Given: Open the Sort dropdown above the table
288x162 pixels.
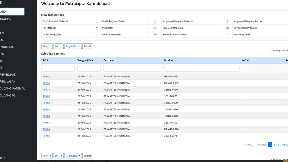Looking at the screenshot, I should [x=58, y=46].
